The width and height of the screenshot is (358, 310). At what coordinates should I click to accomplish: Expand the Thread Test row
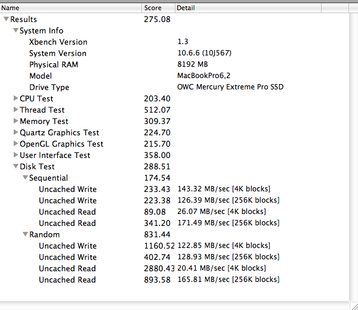click(16, 110)
